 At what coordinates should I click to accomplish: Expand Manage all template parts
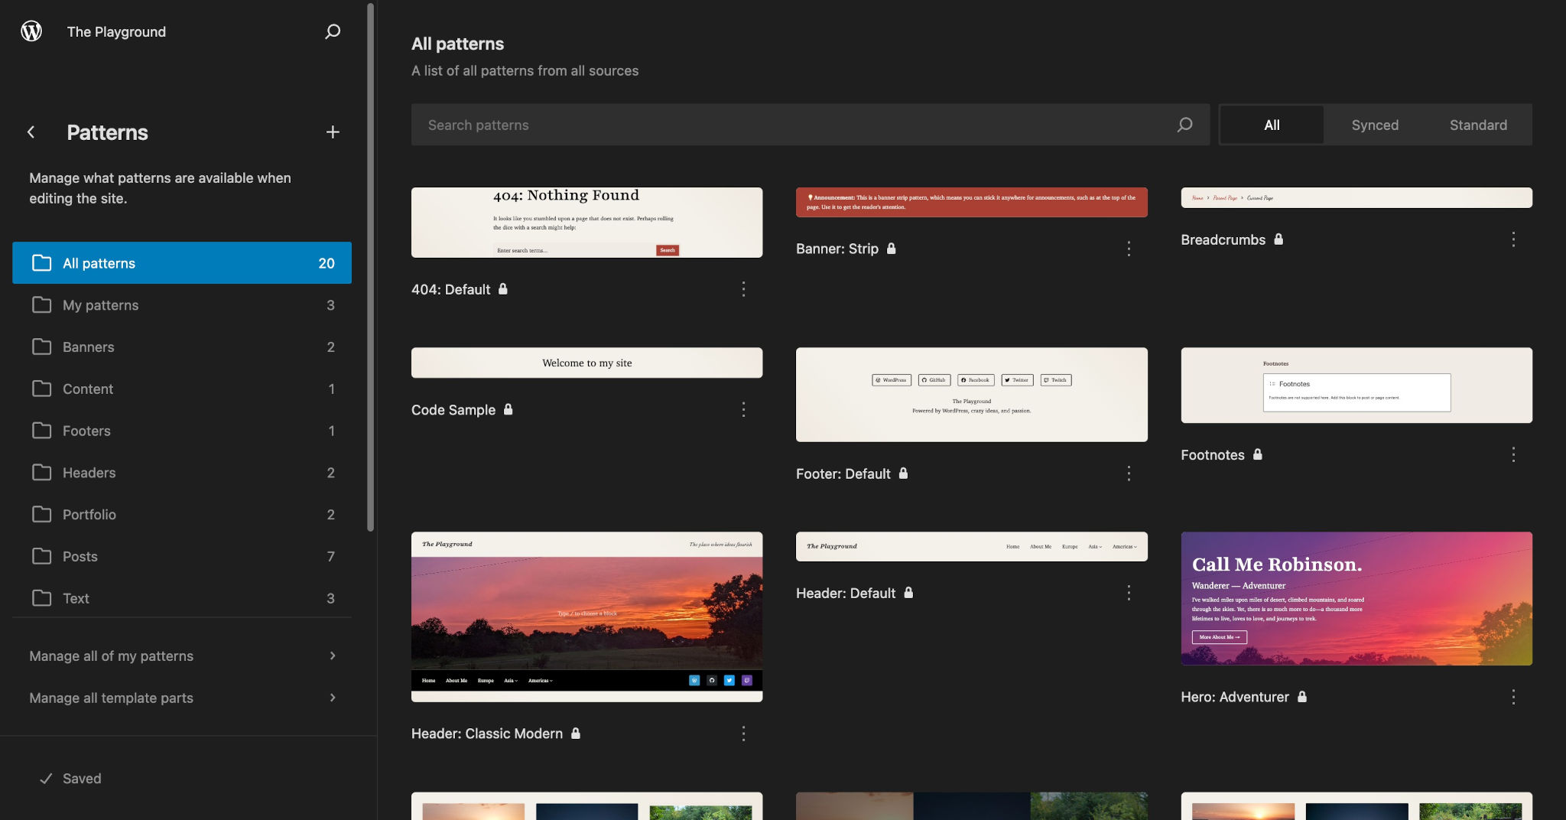tap(111, 698)
